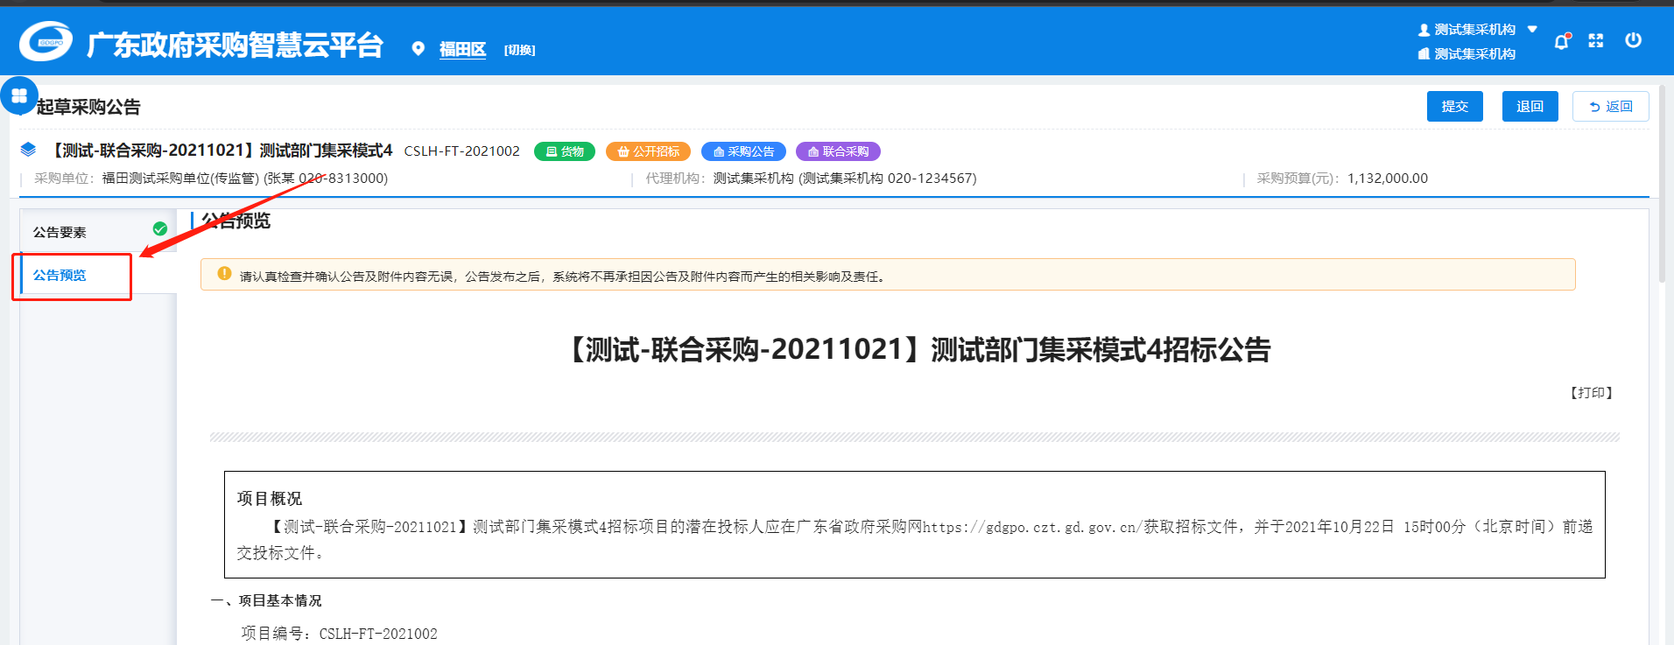
Task: Click the power logout icon
Action: [x=1633, y=40]
